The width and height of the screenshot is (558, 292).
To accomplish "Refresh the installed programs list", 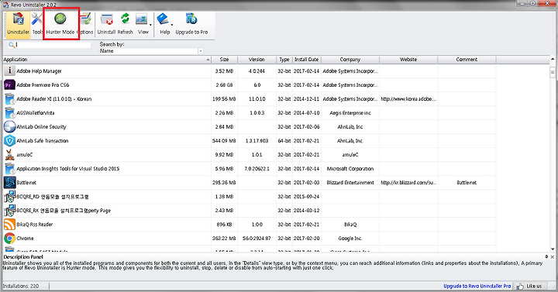I will [x=126, y=24].
